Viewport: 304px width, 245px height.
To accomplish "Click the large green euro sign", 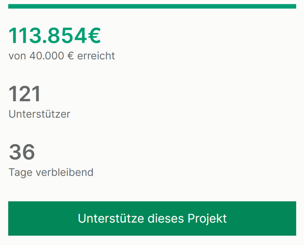I will click(x=94, y=36).
